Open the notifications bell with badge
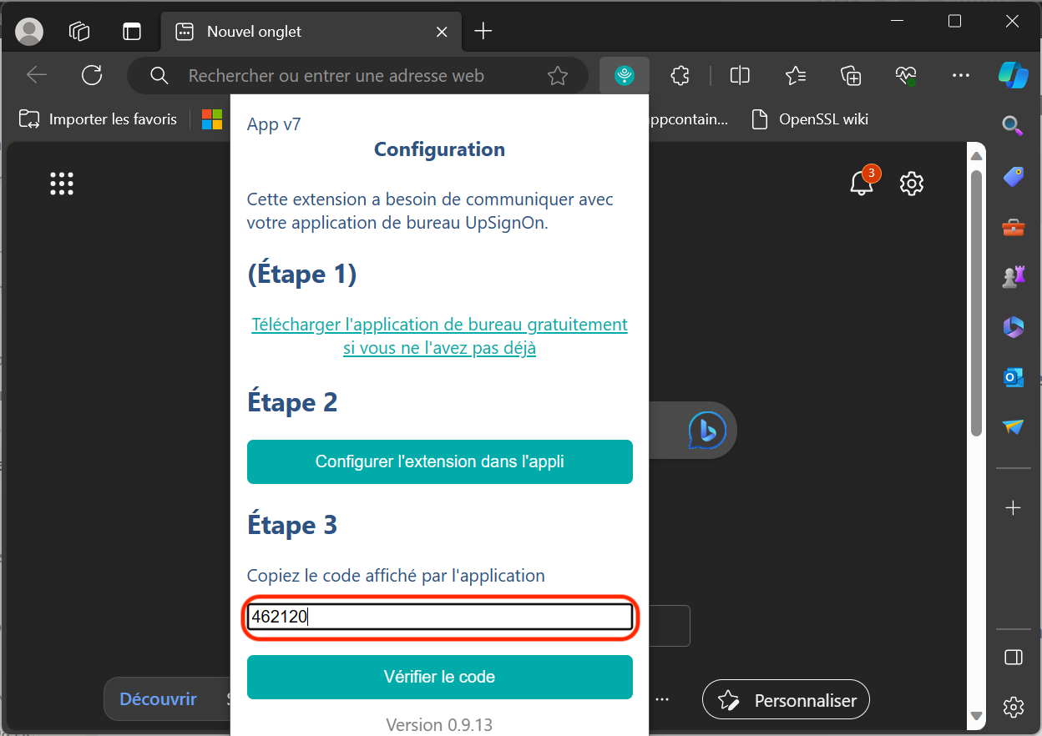 click(861, 182)
